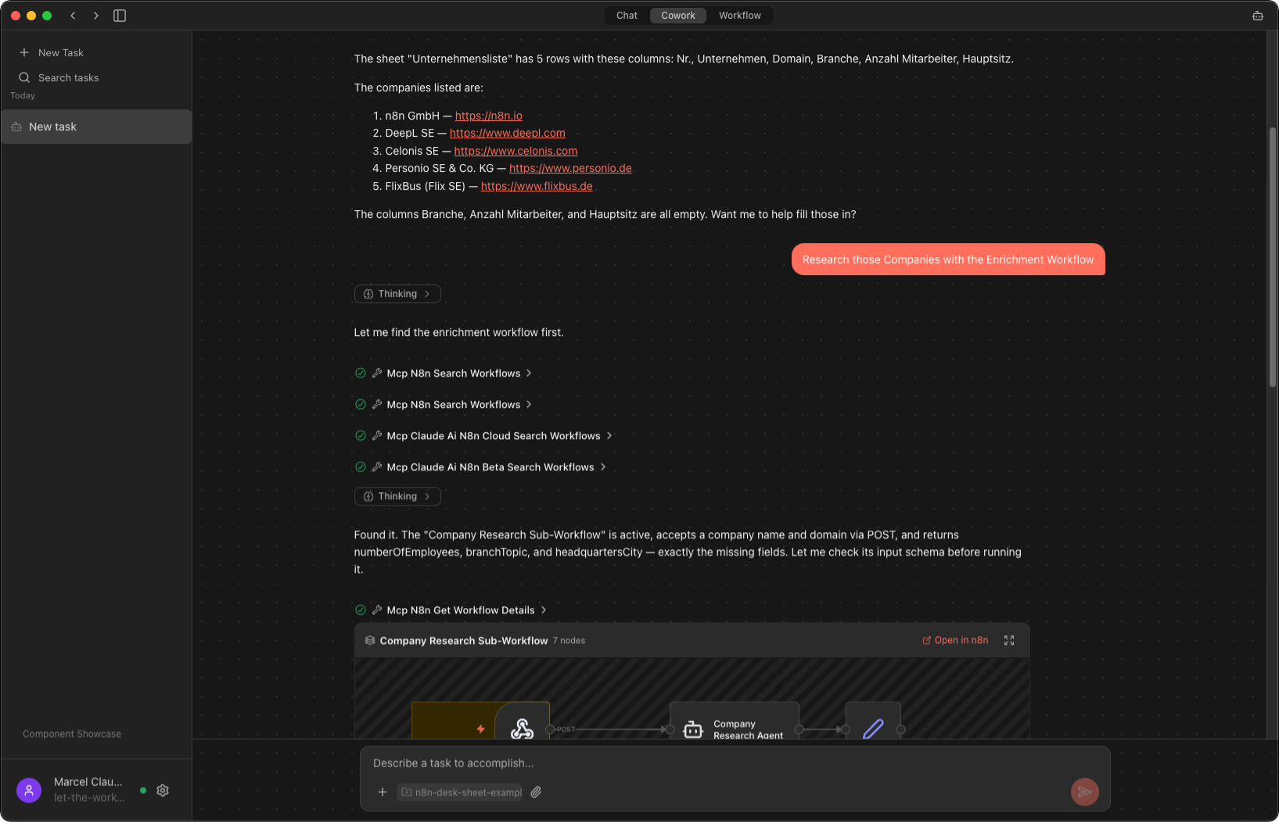Screen dimensions: 1279x822
Task: Expand the Mcp Claude Ai N8n Cloud Search Workflows step
Action: click(484, 436)
